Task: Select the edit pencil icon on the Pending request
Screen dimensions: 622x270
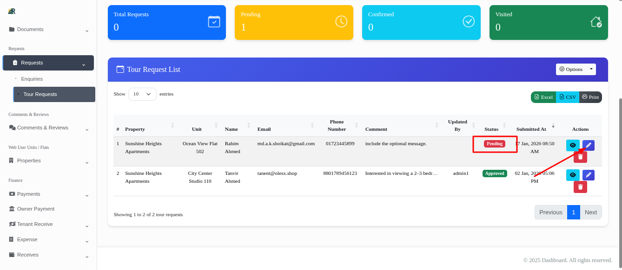Action: (x=588, y=145)
